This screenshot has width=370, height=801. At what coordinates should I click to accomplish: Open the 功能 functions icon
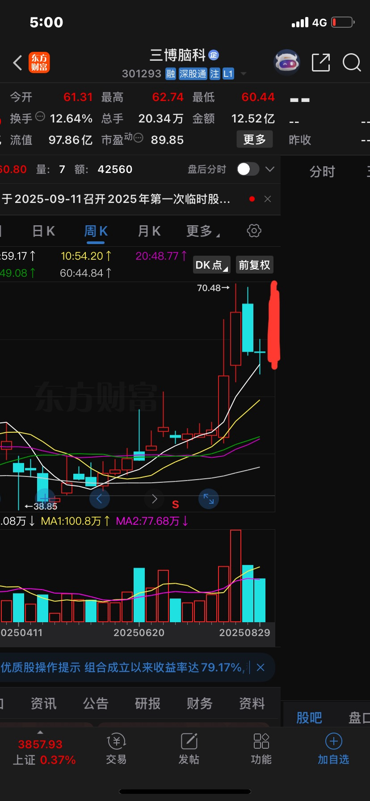[261, 750]
